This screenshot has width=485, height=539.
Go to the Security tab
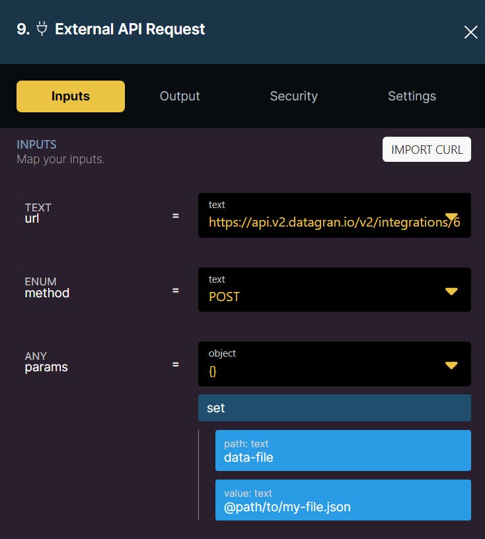(293, 96)
